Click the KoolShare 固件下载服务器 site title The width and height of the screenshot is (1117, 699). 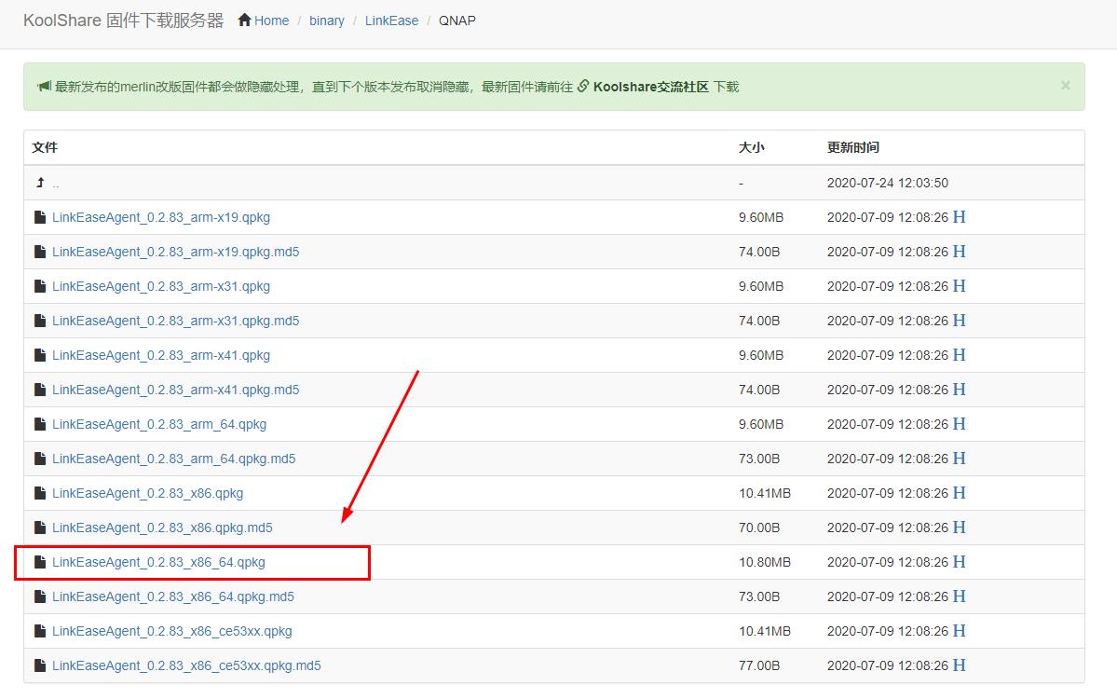point(124,21)
